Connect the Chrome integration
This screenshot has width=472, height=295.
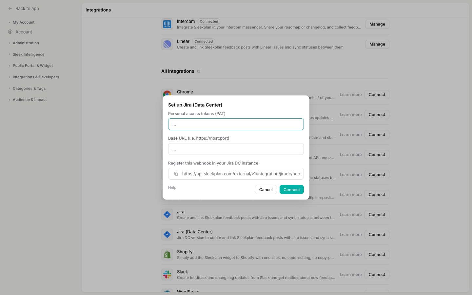click(x=377, y=95)
